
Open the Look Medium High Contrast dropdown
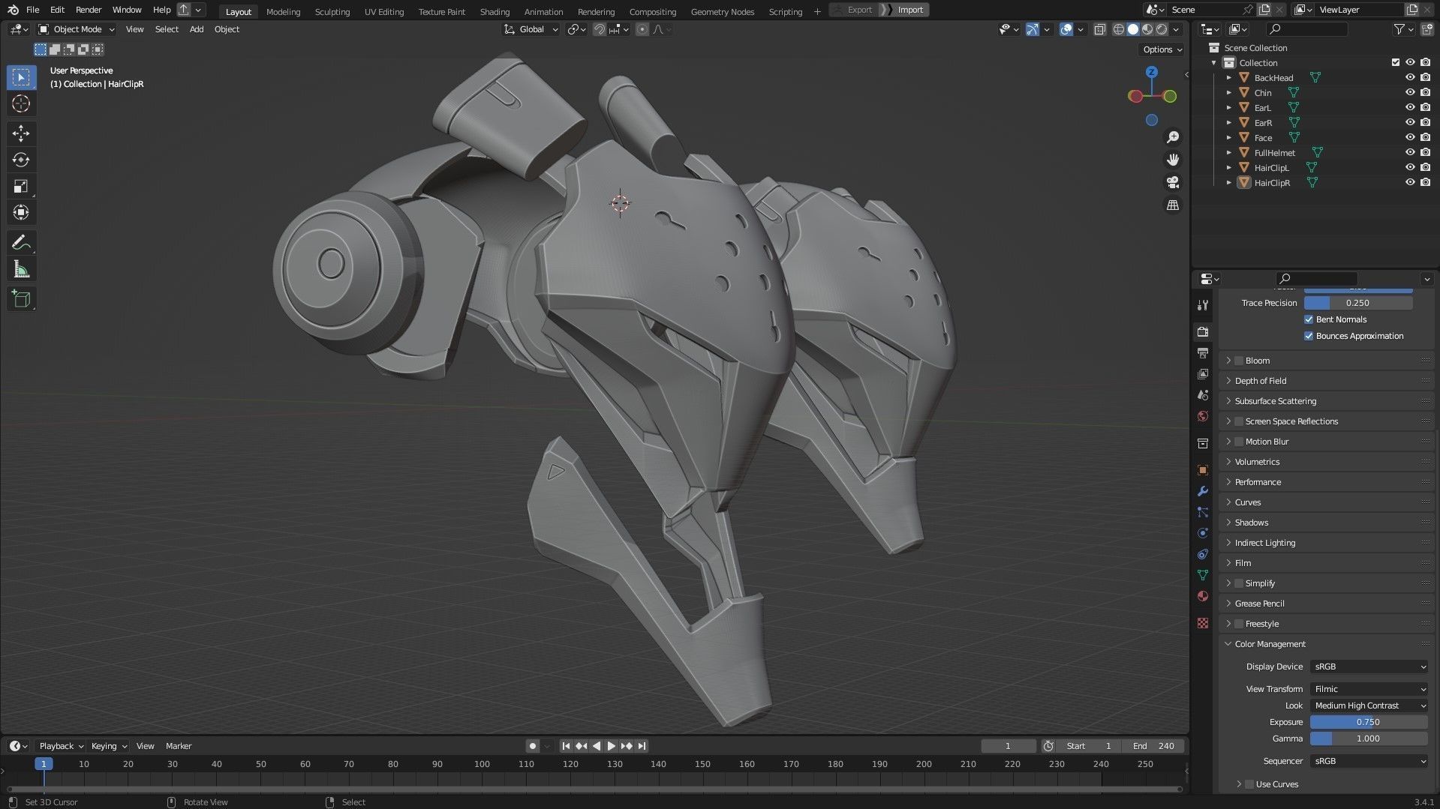[1369, 706]
